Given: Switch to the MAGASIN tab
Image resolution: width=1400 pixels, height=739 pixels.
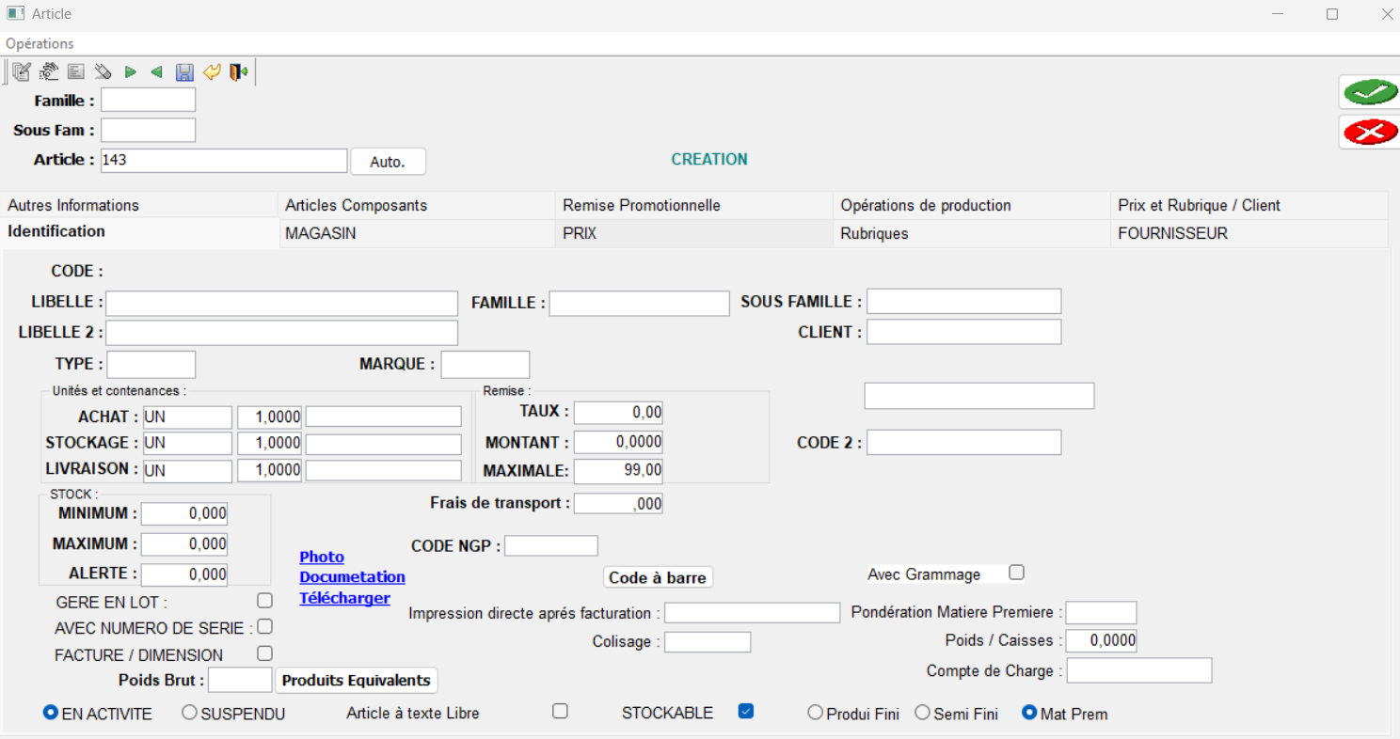Looking at the screenshot, I should coord(418,233).
